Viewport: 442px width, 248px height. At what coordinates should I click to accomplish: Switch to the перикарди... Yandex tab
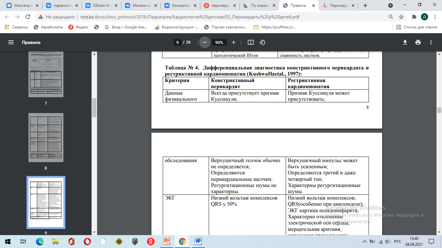click(217, 5)
